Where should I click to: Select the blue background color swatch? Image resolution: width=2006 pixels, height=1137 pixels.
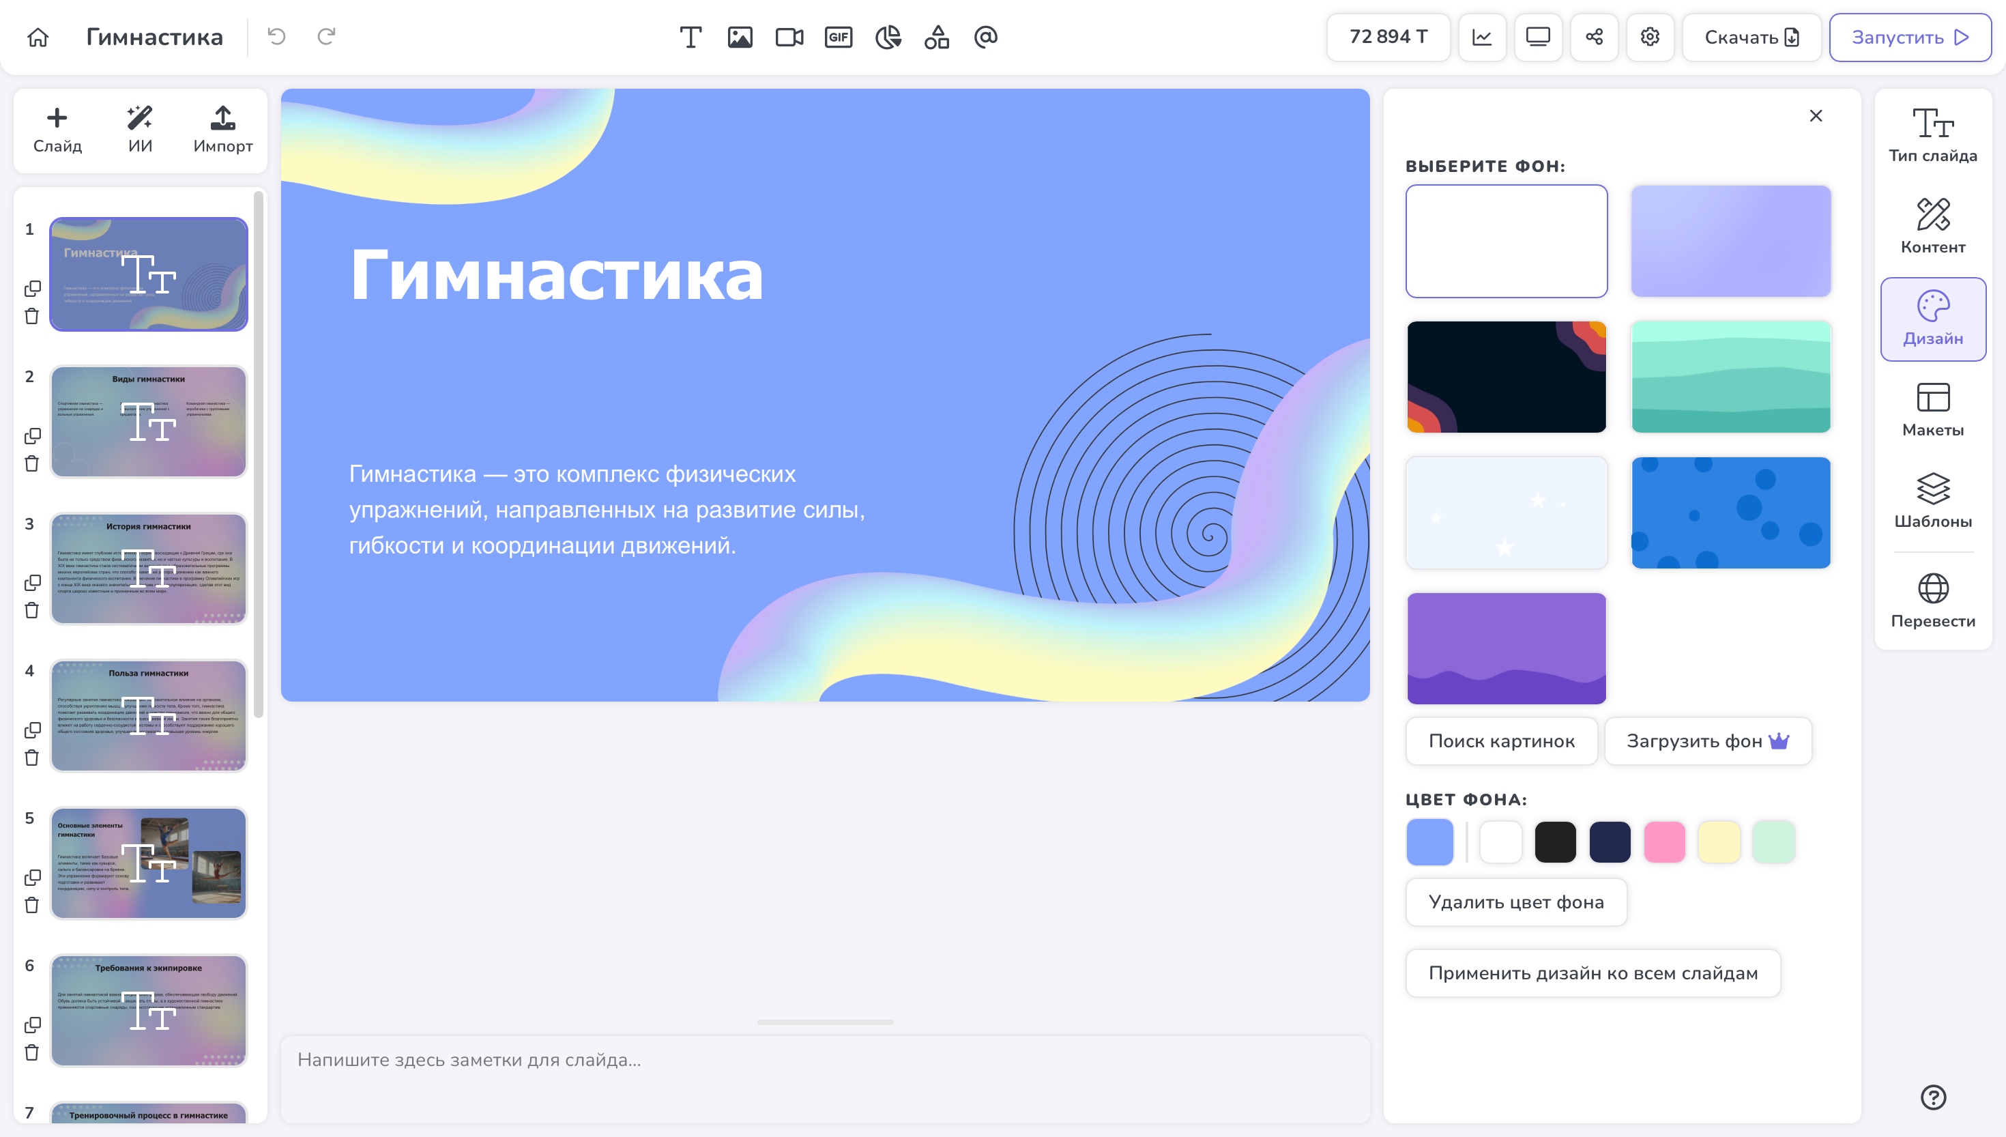pos(1429,841)
